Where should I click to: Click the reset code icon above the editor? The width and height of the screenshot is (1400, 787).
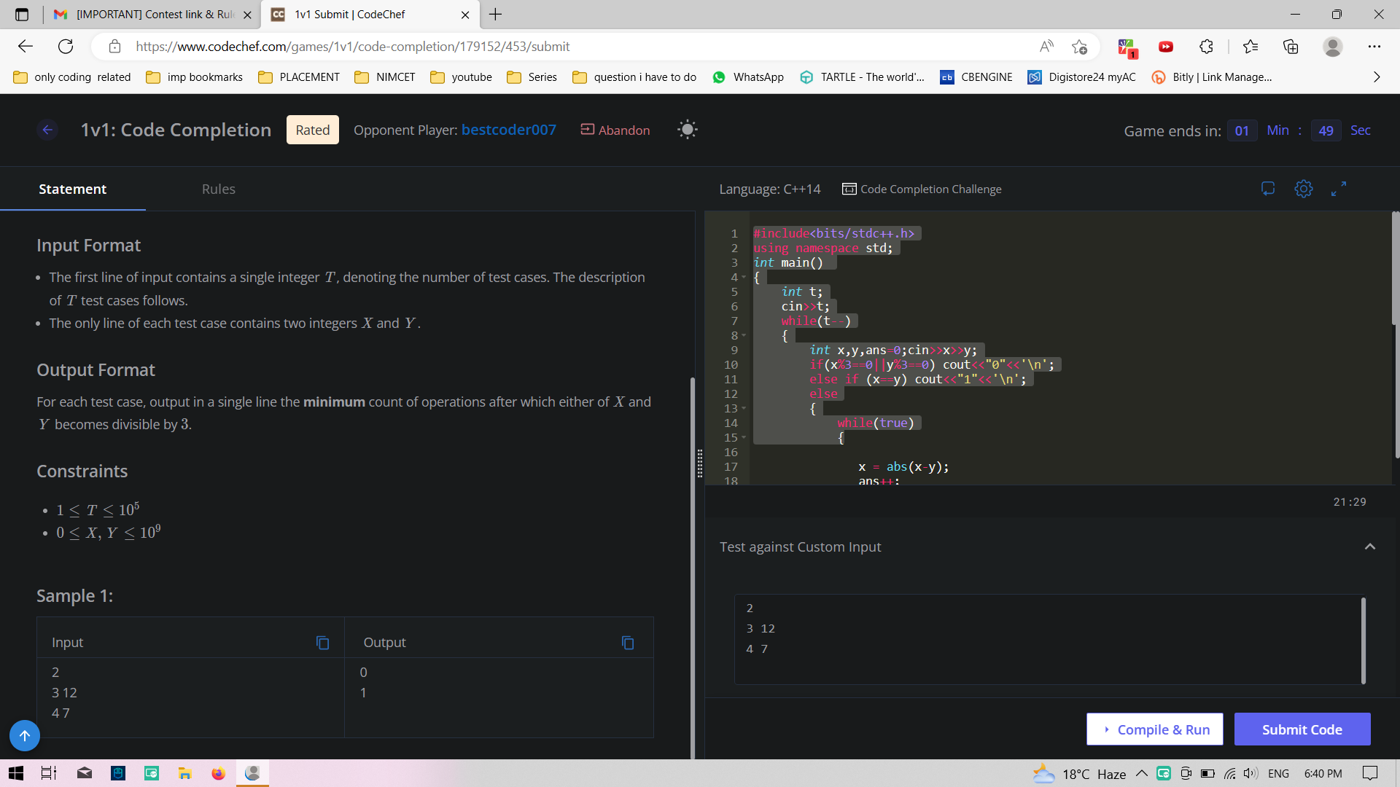coord(1268,189)
